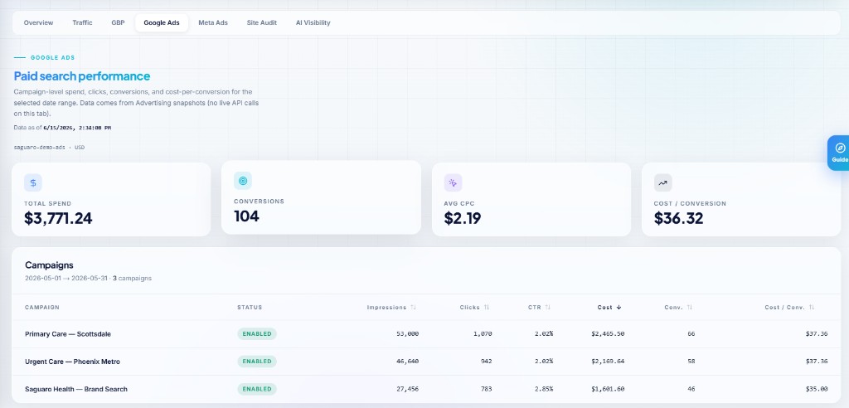Open the Meta Ads tab
The height and width of the screenshot is (408, 849).
(213, 22)
